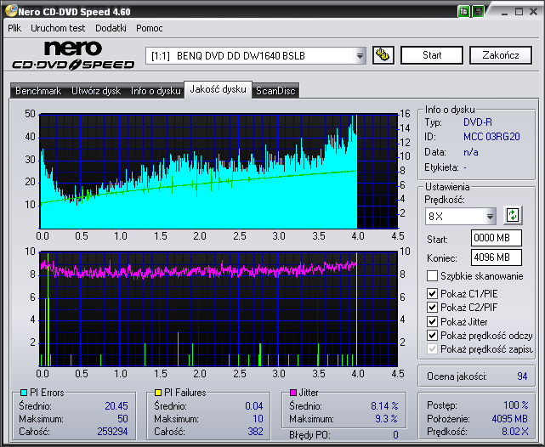Switch to the Utwórz dysk tab
The width and height of the screenshot is (545, 447).
click(x=96, y=91)
